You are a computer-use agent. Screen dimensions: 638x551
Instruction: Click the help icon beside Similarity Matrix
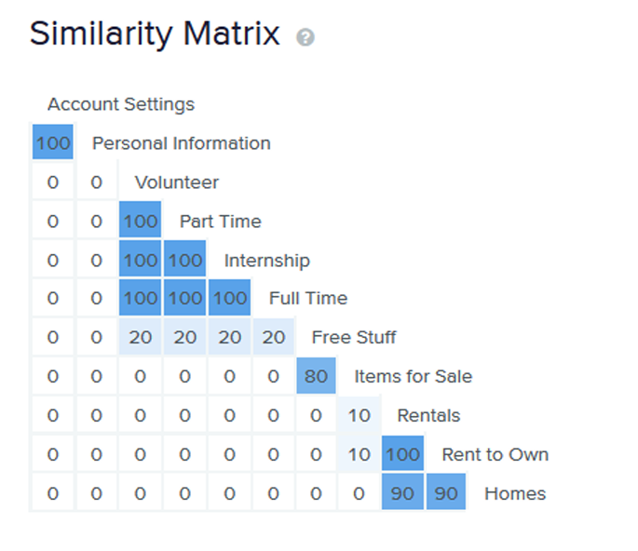pyautogui.click(x=305, y=37)
